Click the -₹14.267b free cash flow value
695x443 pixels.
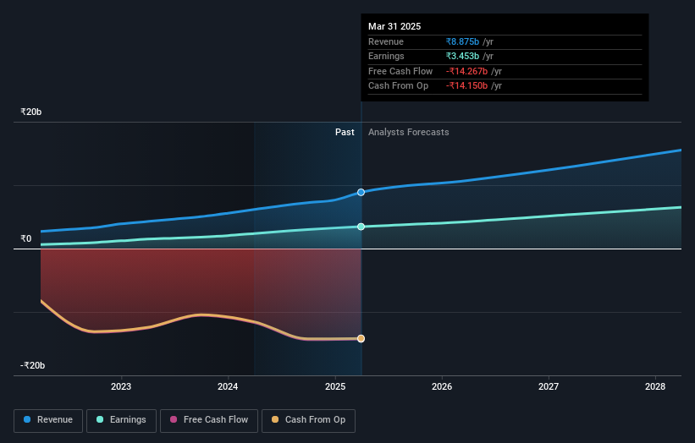pyautogui.click(x=466, y=71)
